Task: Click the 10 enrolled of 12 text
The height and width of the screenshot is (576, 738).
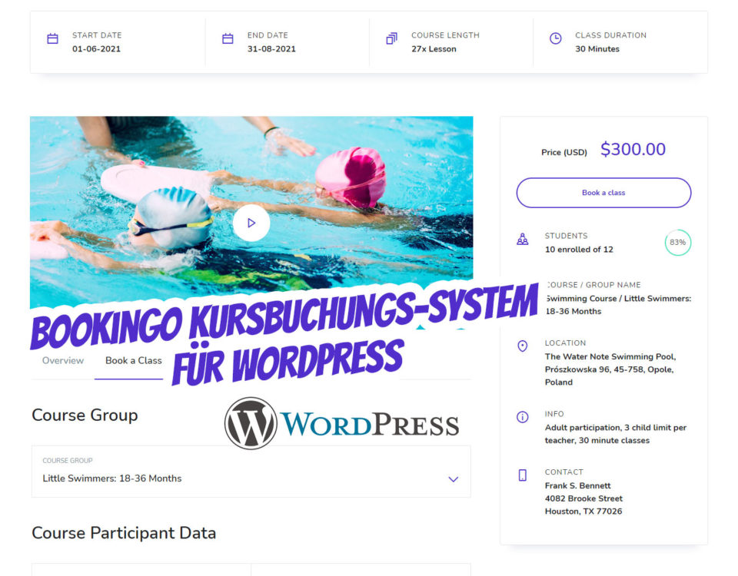Action: pos(579,250)
